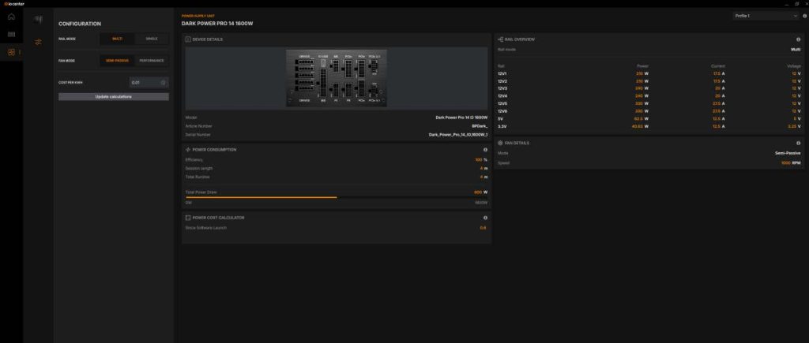Switch fan mode to Semi-Passive
The width and height of the screenshot is (809, 343).
(117, 60)
